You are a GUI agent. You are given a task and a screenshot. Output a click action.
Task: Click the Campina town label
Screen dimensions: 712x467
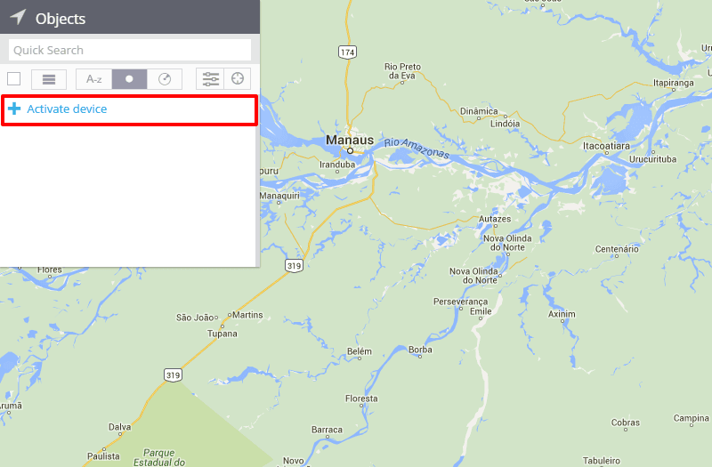point(692,418)
